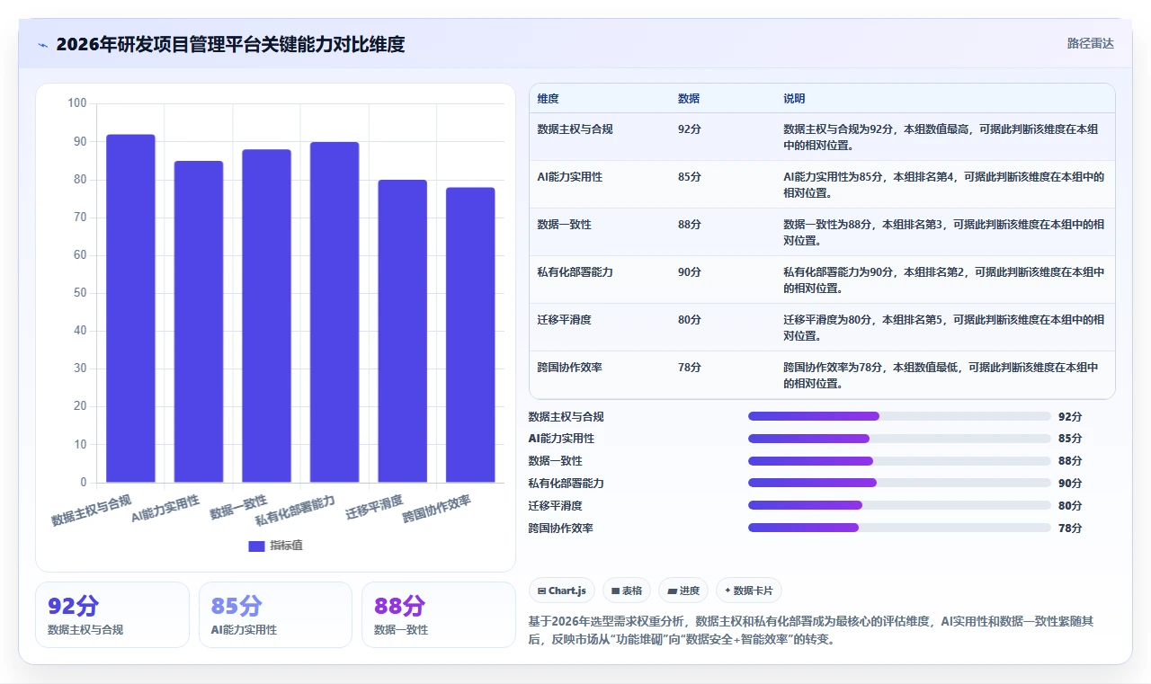Click the 88分 value in the table

point(690,225)
